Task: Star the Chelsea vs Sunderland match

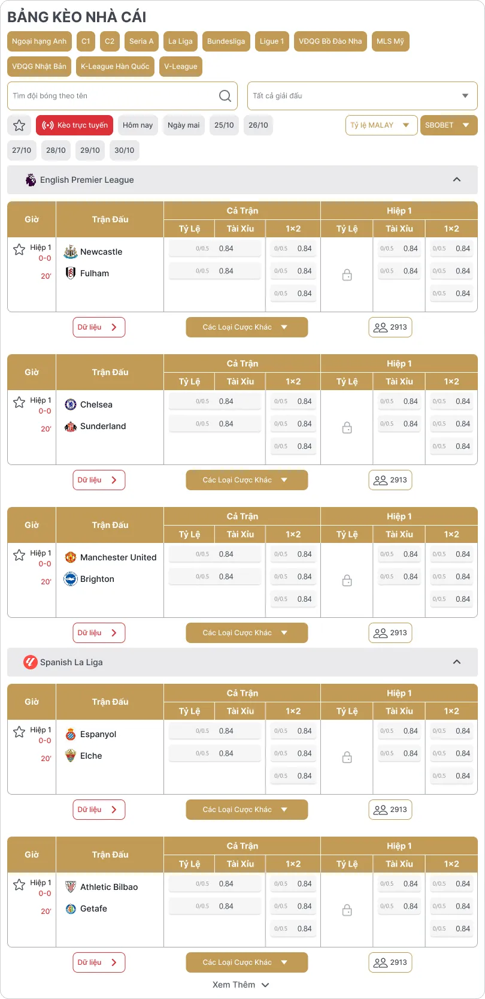Action: [19, 402]
